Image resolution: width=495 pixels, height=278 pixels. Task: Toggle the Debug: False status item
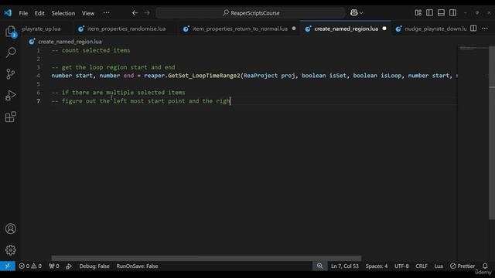point(94,266)
